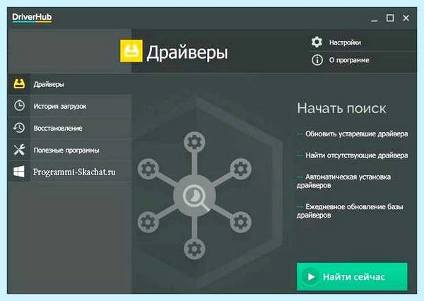Maximize the DriverHub window
Viewport: 424px width, 301px height.
click(x=390, y=18)
